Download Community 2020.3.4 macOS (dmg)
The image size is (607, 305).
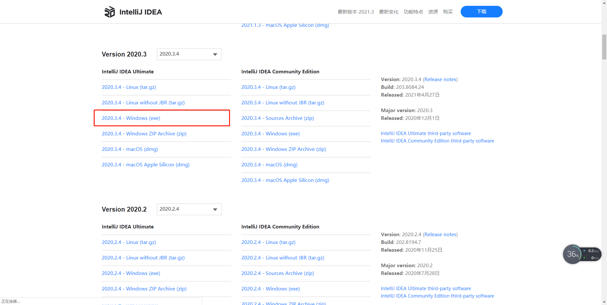tap(269, 165)
